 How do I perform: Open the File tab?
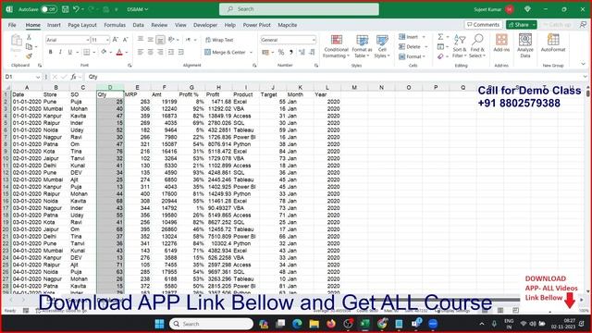pyautogui.click(x=12, y=25)
